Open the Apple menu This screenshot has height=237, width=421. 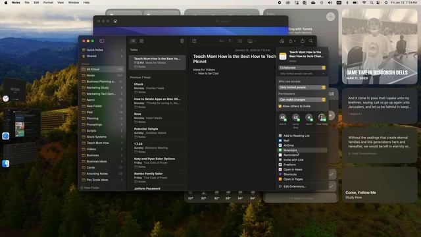(x=6, y=3)
